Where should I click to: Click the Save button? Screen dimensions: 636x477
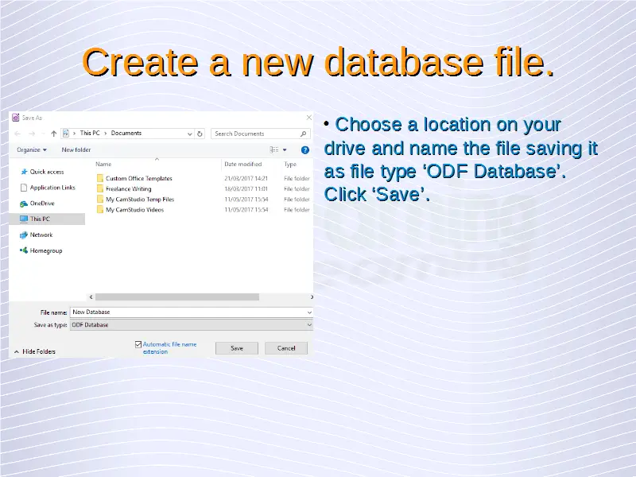tap(237, 348)
